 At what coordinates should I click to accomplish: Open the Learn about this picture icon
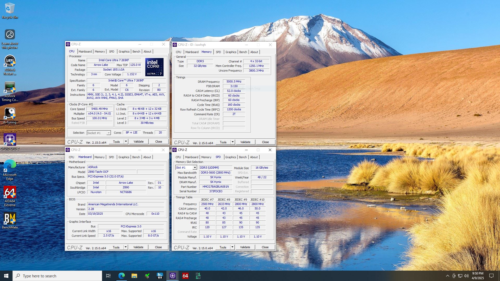pyautogui.click(x=10, y=39)
